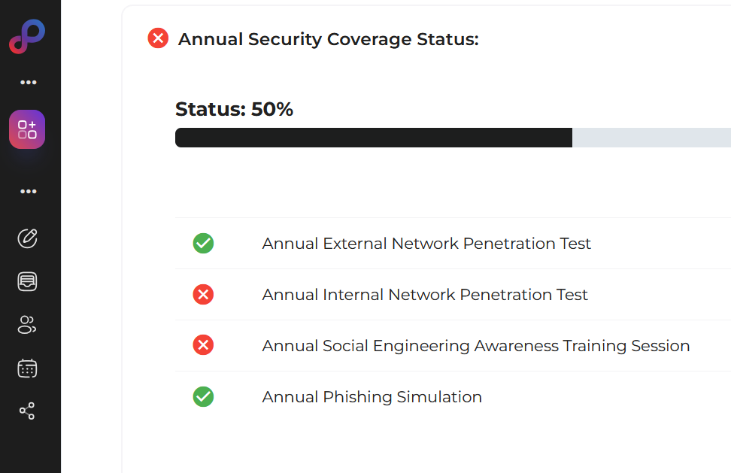731x473 pixels.
Task: Open the inbox tray icon in sidebar
Action: pos(27,282)
